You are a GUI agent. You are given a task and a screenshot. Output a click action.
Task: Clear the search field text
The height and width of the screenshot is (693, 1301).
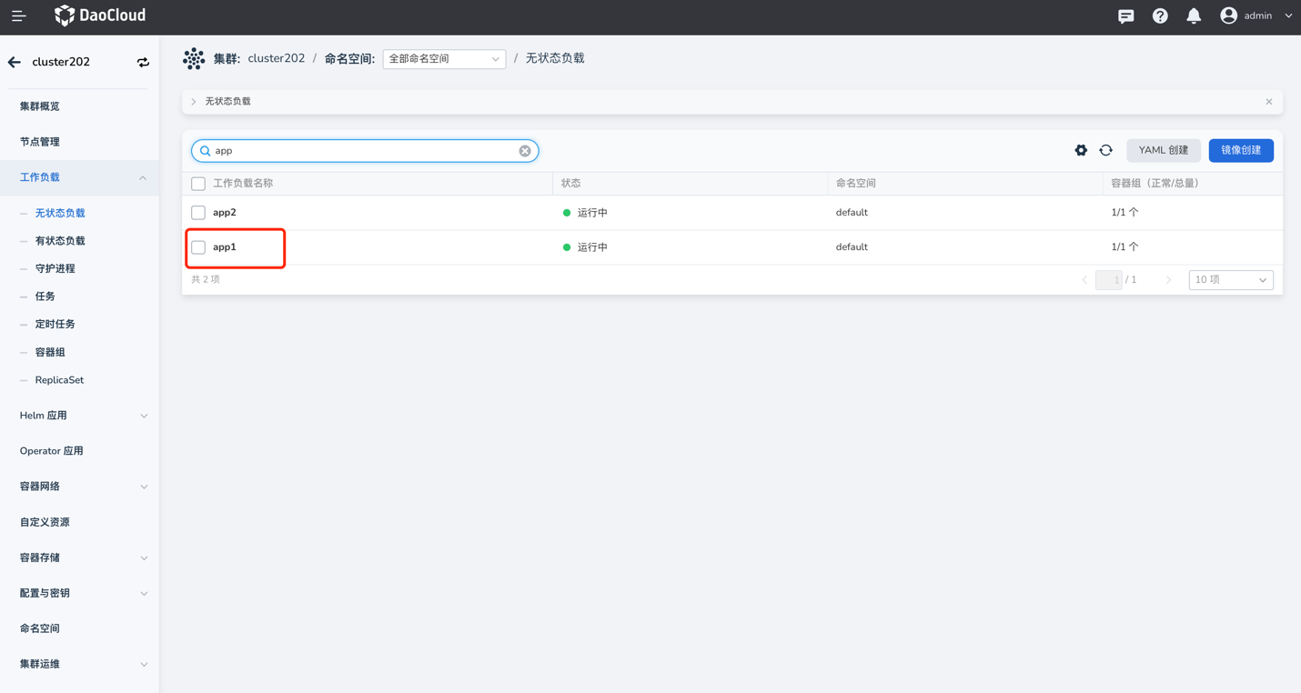pos(525,151)
